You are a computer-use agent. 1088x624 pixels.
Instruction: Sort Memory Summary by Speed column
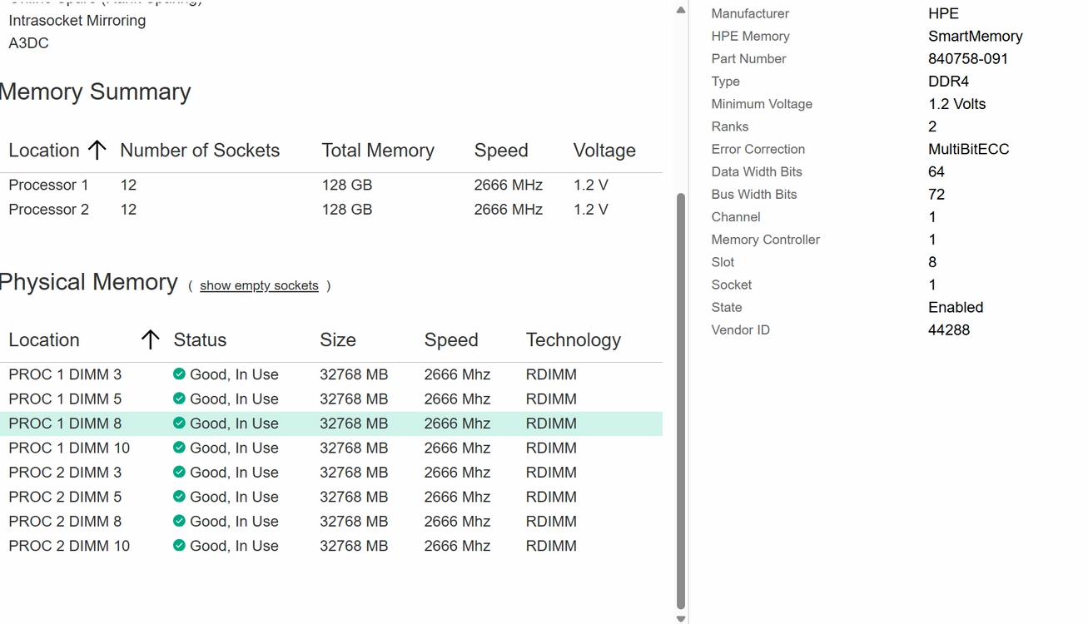coord(501,151)
